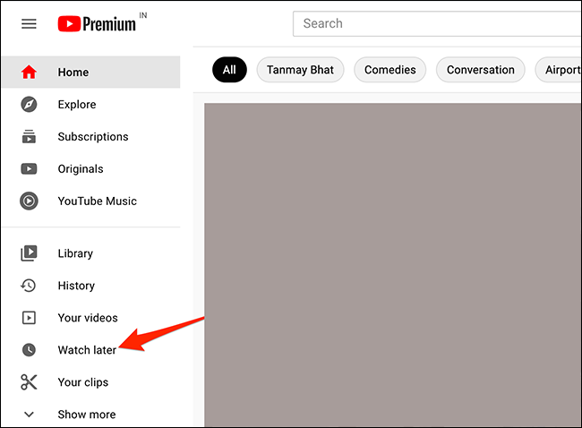This screenshot has width=582, height=428.
Task: Open Explore via compass icon
Action: coord(29,104)
